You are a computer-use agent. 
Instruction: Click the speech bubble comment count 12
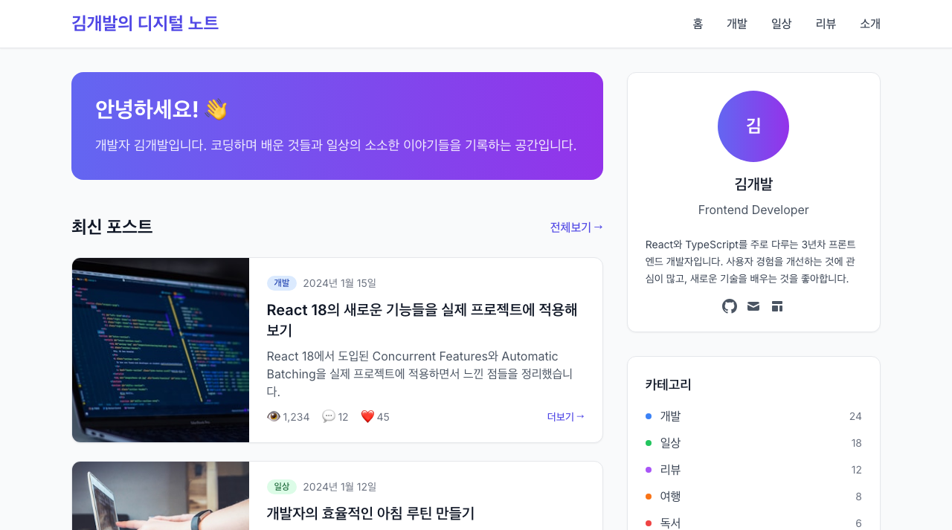(x=335, y=417)
